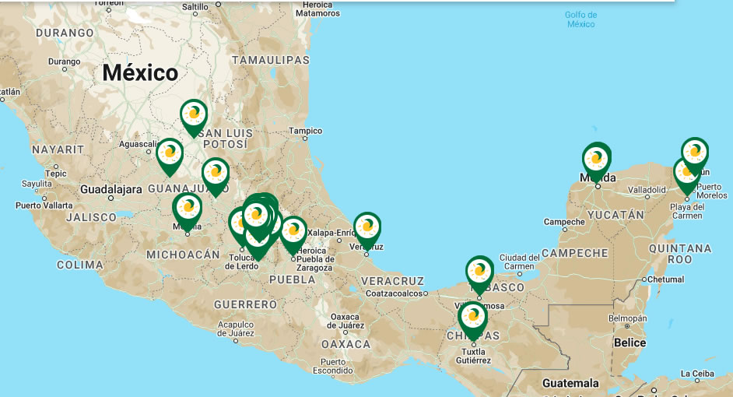Open the pin above the Guanajuato label
The width and height of the screenshot is (733, 397).
(x=216, y=176)
